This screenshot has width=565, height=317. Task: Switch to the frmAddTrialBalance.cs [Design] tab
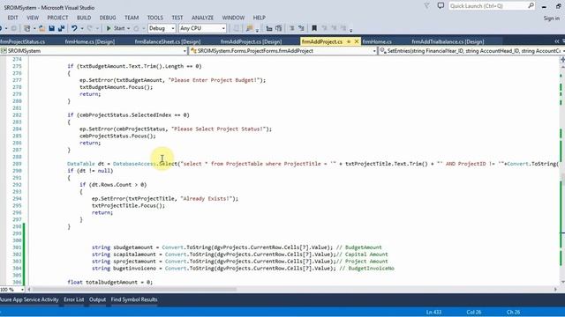448,41
